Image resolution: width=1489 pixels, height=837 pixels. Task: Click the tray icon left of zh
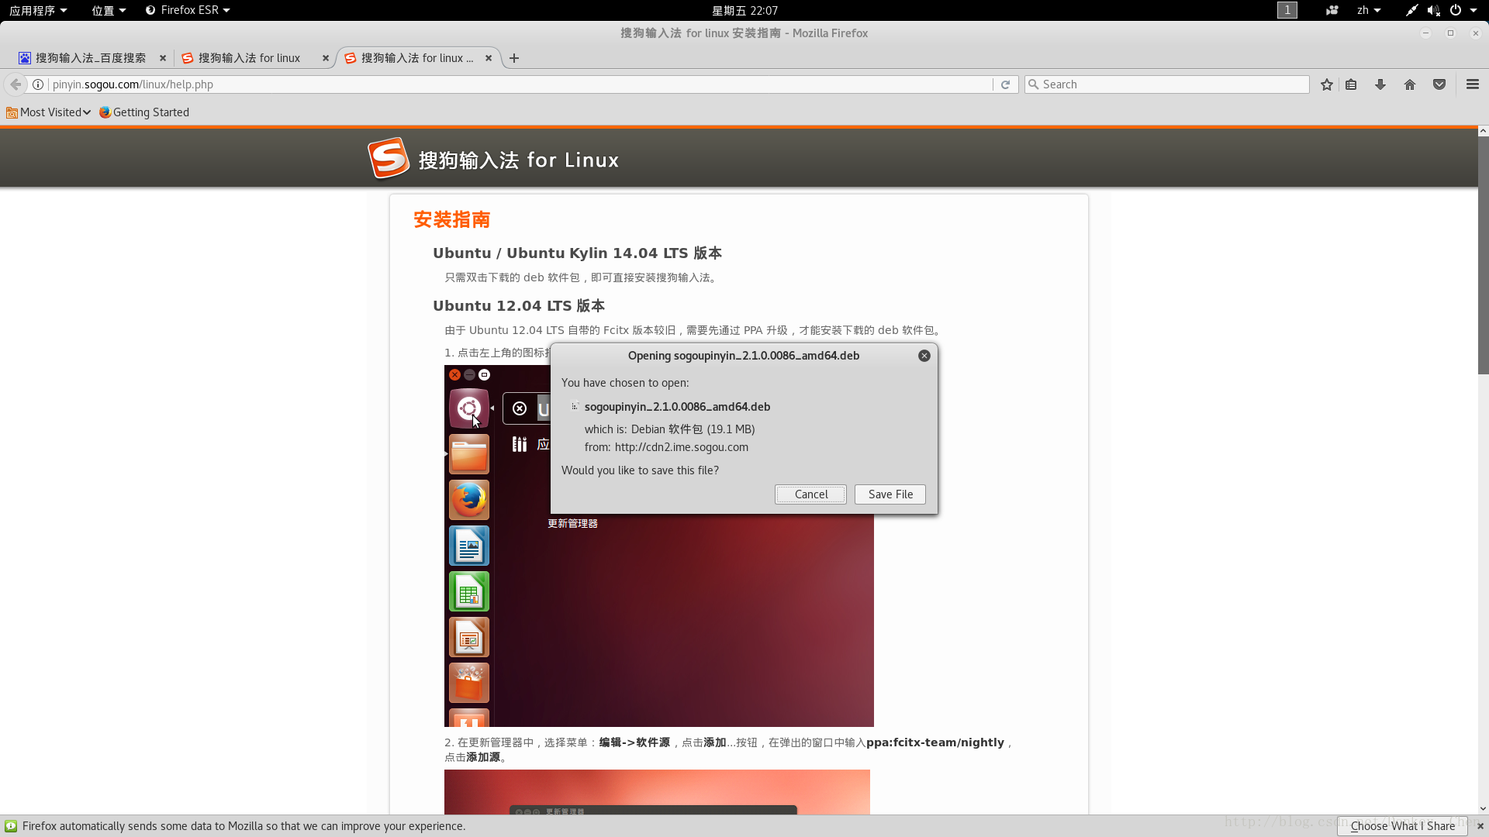tap(1332, 10)
